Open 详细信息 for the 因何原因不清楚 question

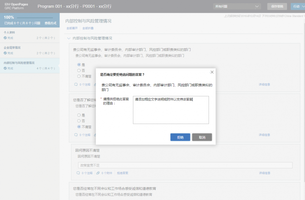point(264,173)
